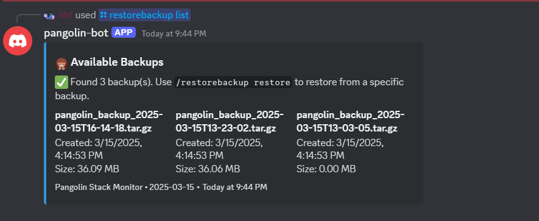Select backup file 2025-03-15T16-14-18.tar.gz name
Image resolution: width=539 pixels, height=221 pixels.
(109, 122)
